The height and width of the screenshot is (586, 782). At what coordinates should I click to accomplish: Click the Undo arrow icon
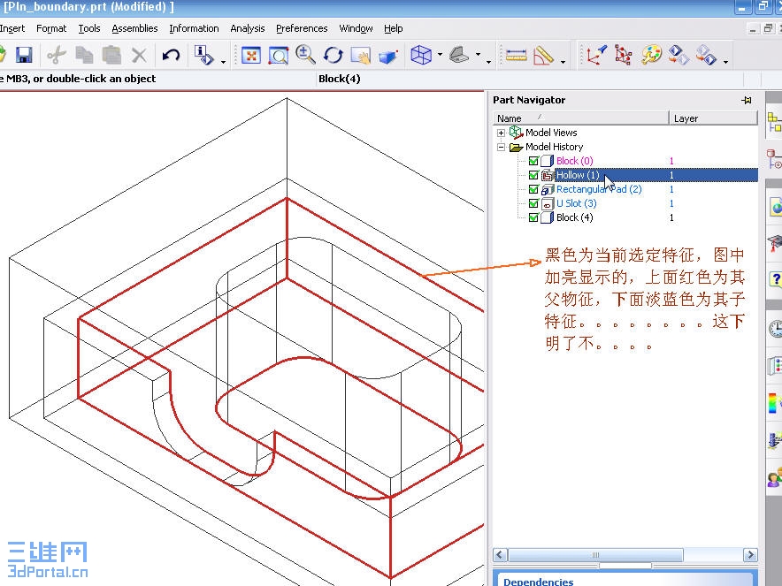pyautogui.click(x=171, y=55)
